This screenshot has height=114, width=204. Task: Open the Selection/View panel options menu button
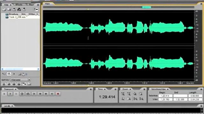(201, 89)
